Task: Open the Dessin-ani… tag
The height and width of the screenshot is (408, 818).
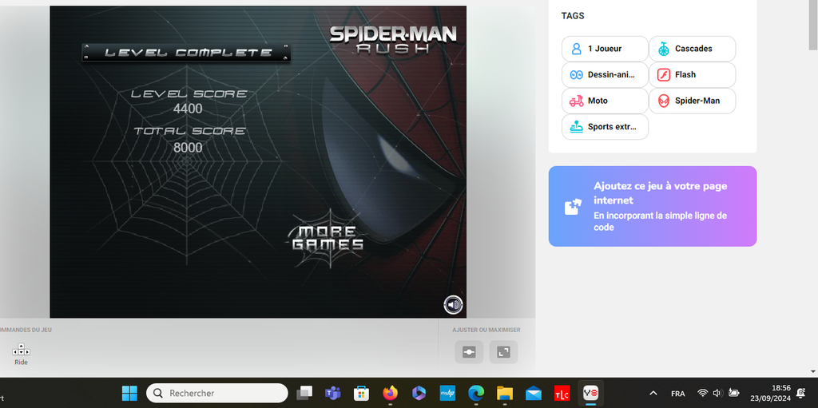Action: (606, 74)
